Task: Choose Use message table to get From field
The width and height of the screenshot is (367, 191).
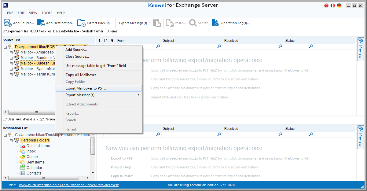Action: coord(99,66)
